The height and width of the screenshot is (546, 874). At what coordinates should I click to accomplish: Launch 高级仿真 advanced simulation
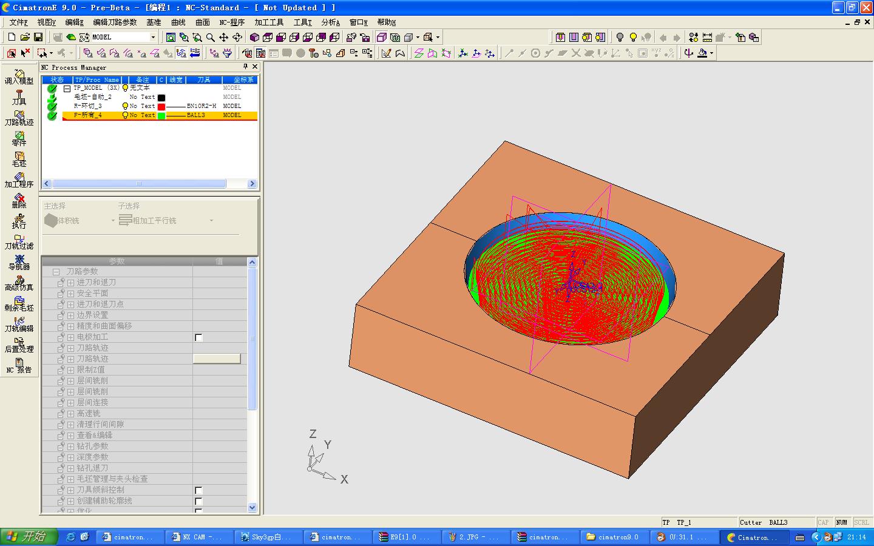click(x=19, y=282)
